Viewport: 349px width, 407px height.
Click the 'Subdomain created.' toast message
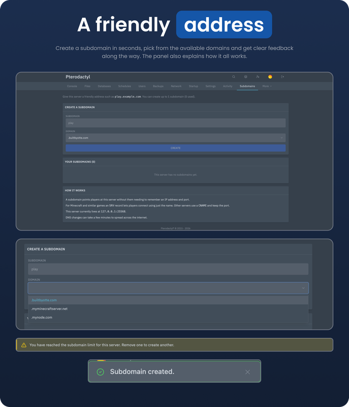(142, 372)
